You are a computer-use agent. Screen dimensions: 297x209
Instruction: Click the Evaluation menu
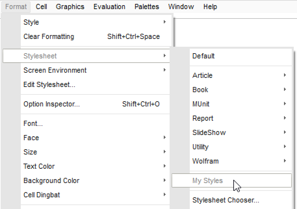pyautogui.click(x=109, y=6)
